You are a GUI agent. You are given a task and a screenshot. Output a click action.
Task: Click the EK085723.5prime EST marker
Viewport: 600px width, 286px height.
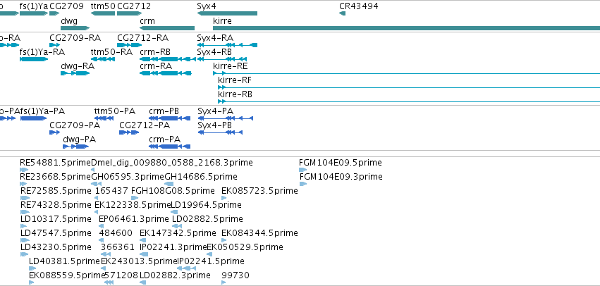224,198
